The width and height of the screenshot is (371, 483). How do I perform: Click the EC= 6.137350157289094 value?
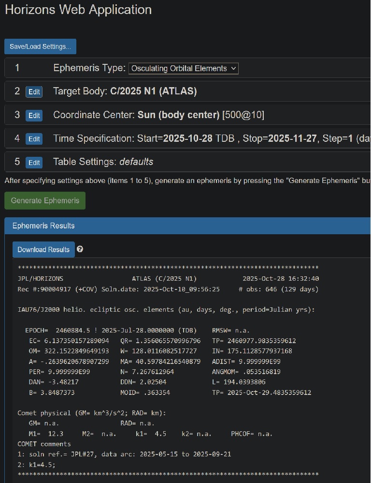click(x=69, y=341)
